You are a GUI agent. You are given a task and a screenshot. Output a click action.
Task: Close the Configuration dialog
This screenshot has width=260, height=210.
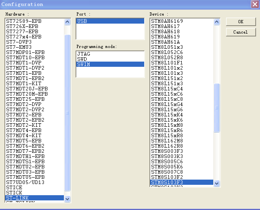coord(254,4)
